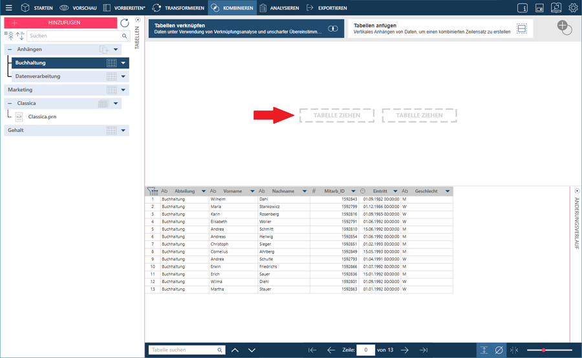Click the Classica stacked tables icon

coord(103,103)
